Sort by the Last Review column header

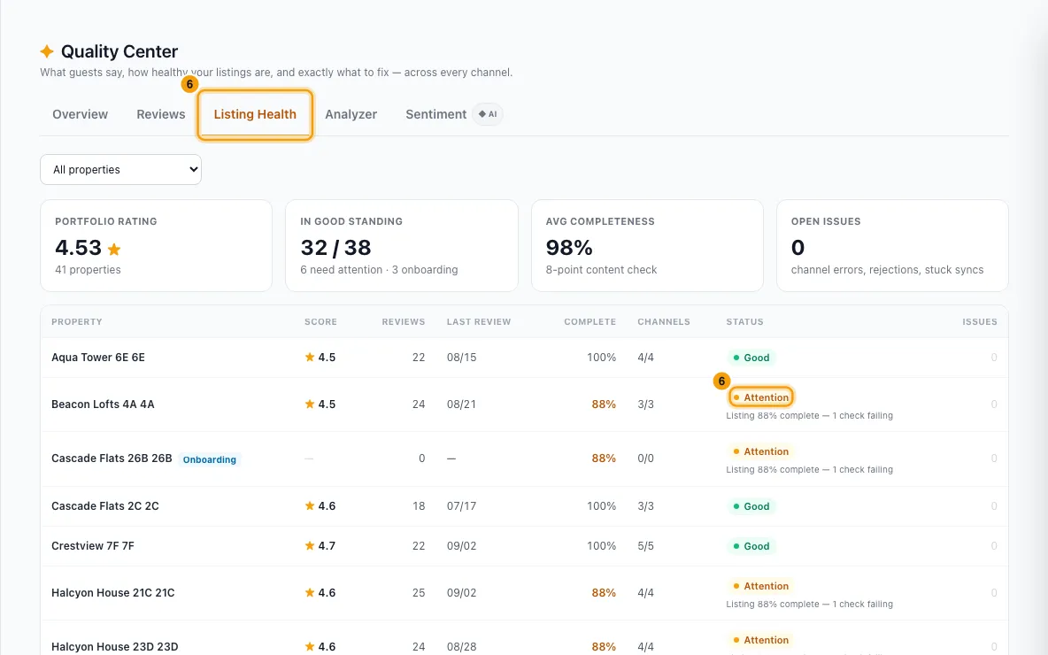click(x=479, y=321)
